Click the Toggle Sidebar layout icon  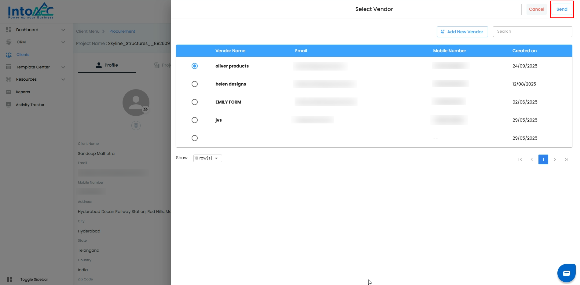coord(9,279)
